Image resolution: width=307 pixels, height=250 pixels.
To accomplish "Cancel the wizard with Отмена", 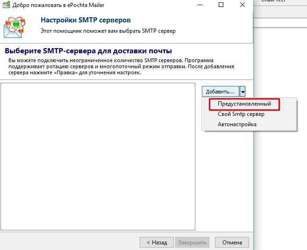I will click(232, 243).
